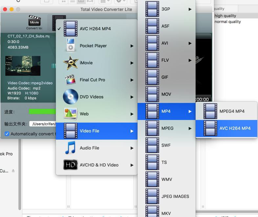258x217 pixels.
Task: Click the CTT_02_17_CH_Subs file name
Action: [29, 36]
